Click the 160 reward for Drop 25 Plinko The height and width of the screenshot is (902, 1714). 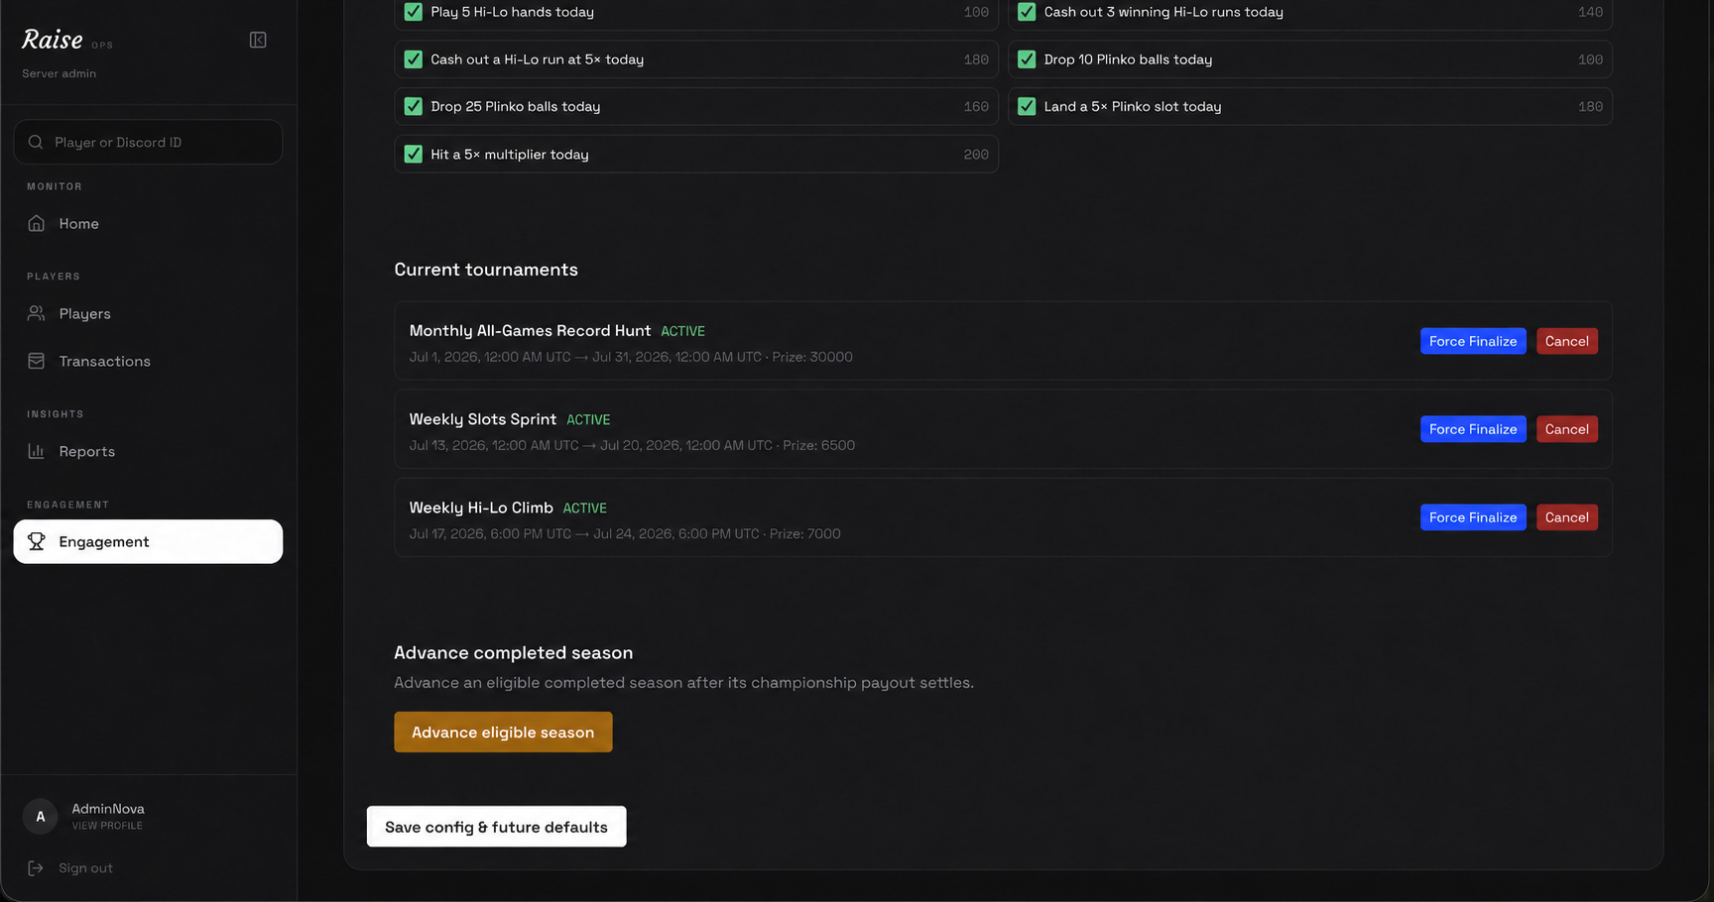[x=976, y=107]
